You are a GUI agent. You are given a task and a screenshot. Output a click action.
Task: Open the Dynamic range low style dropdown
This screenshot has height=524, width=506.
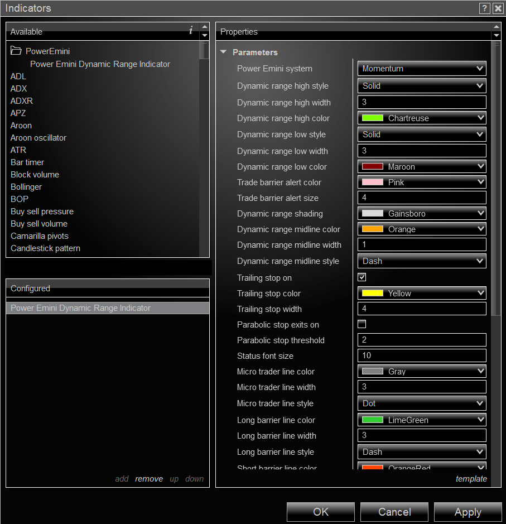(x=422, y=134)
